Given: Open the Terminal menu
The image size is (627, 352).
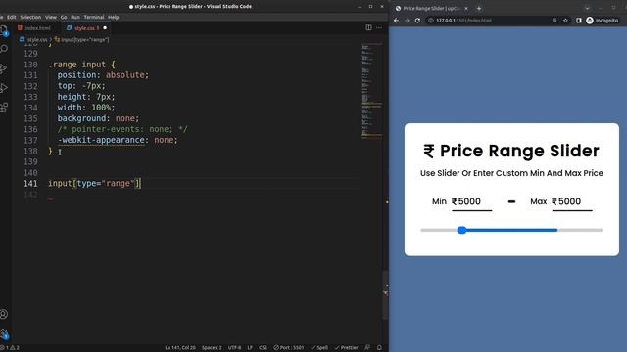Looking at the screenshot, I should (x=94, y=18).
